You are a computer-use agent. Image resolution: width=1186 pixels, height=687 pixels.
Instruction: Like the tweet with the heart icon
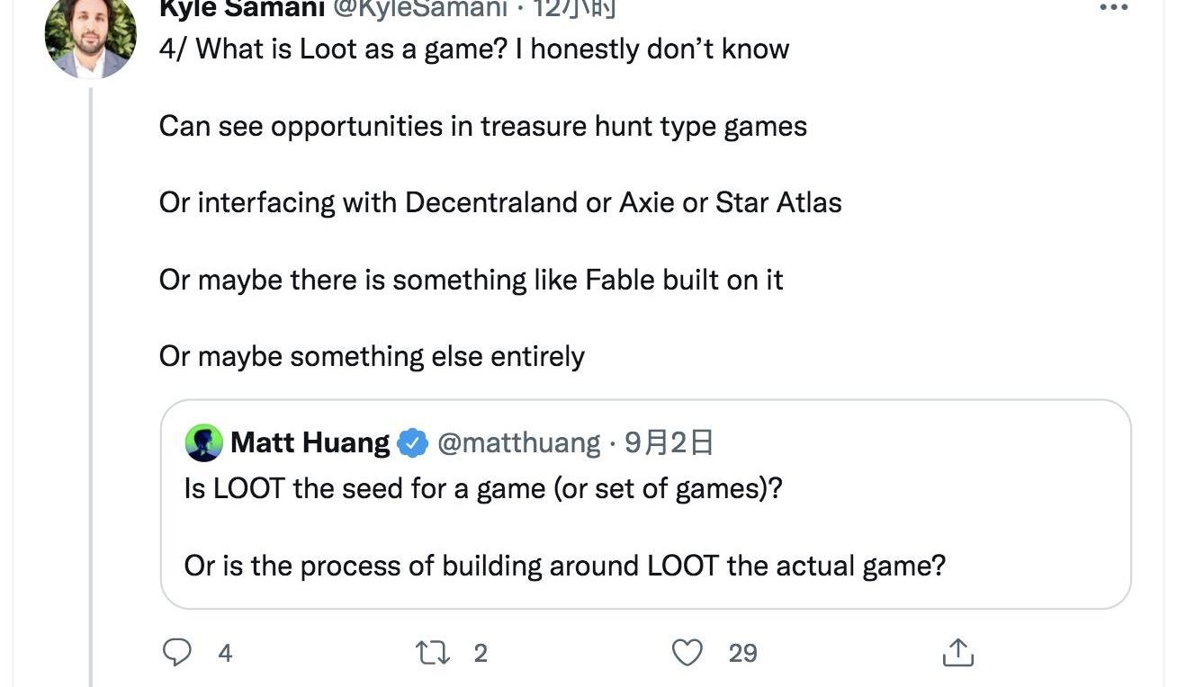(687, 653)
